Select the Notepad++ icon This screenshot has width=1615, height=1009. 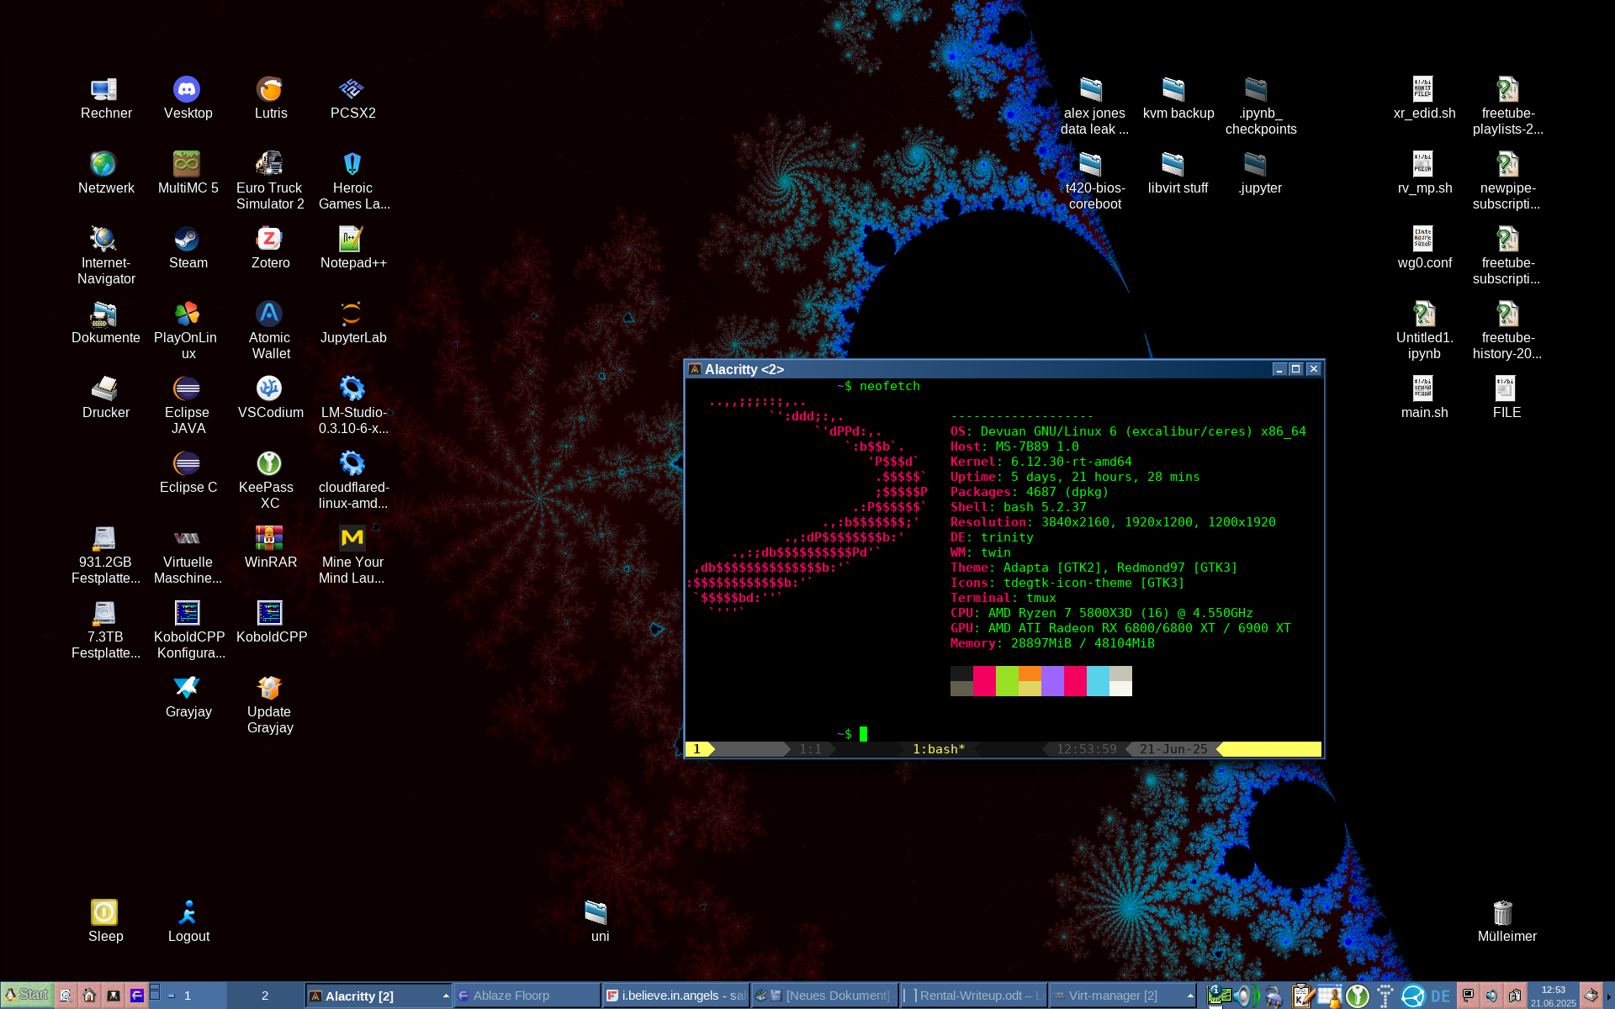tap(352, 248)
